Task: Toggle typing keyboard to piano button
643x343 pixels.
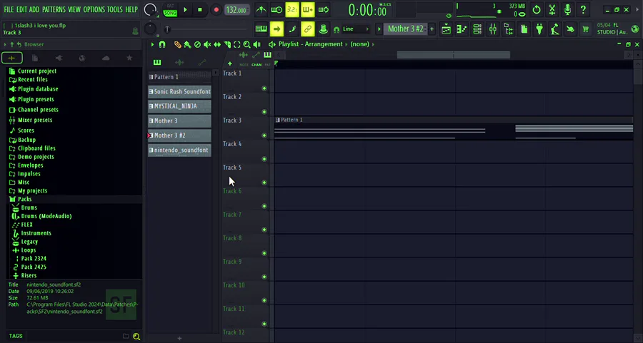Action: pyautogui.click(x=261, y=29)
